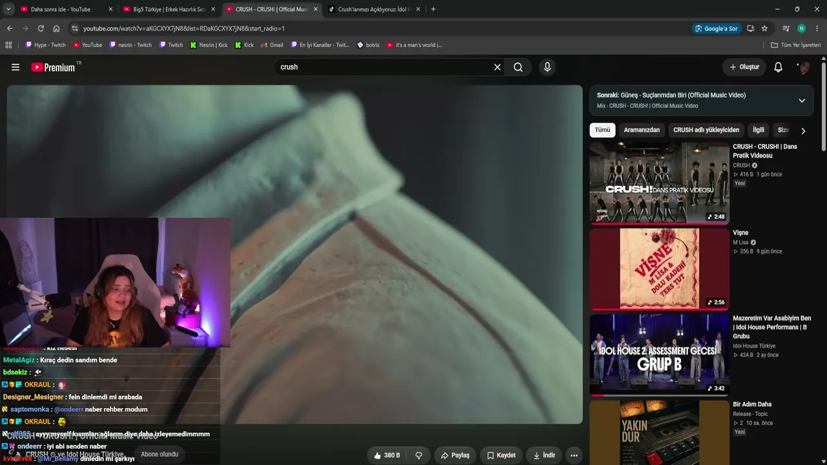
Task: Dislike the video
Action: point(419,455)
